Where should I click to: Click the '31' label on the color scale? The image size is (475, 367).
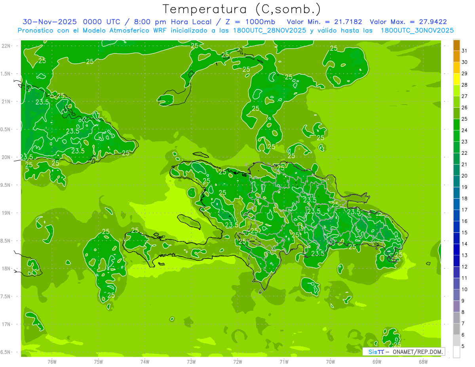coord(464,51)
